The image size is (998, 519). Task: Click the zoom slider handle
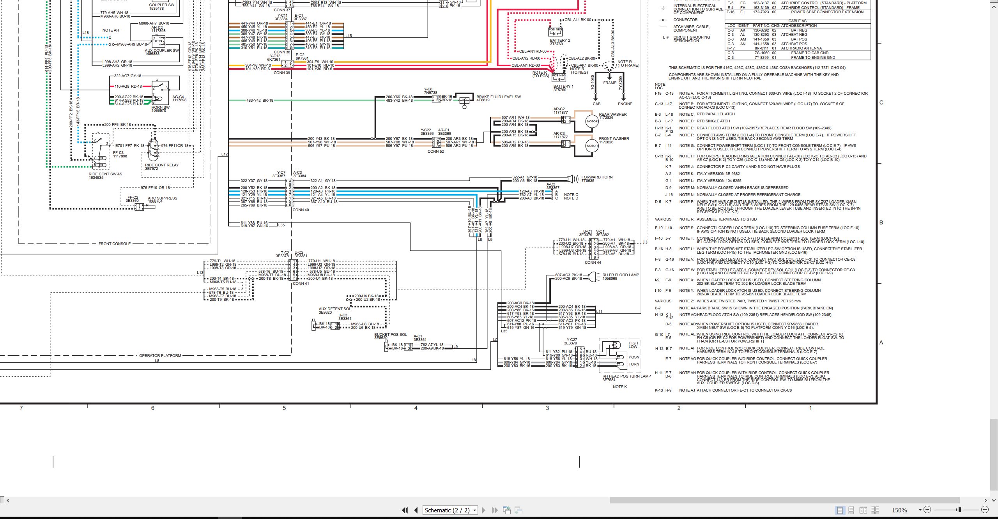[959, 510]
